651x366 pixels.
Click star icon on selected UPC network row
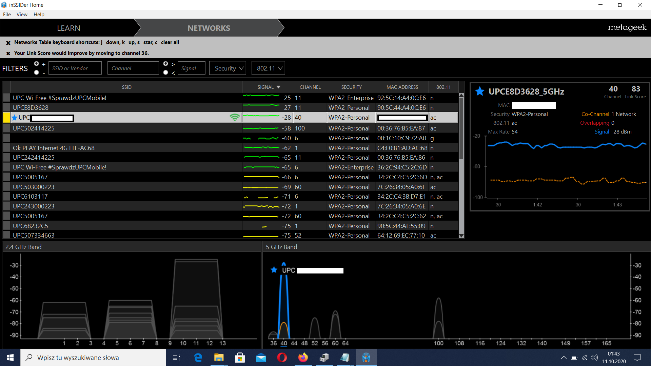15,118
